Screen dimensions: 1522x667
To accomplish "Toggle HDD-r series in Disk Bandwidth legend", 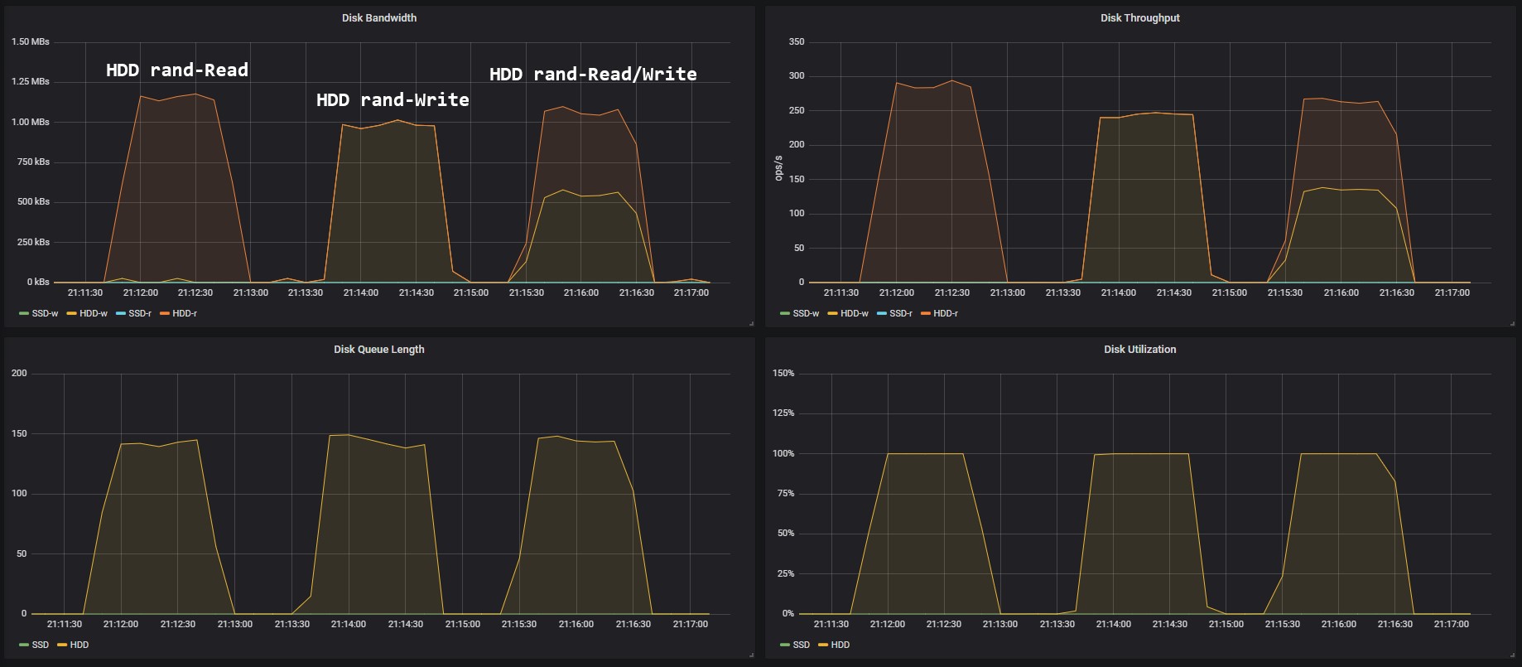I will click(185, 313).
